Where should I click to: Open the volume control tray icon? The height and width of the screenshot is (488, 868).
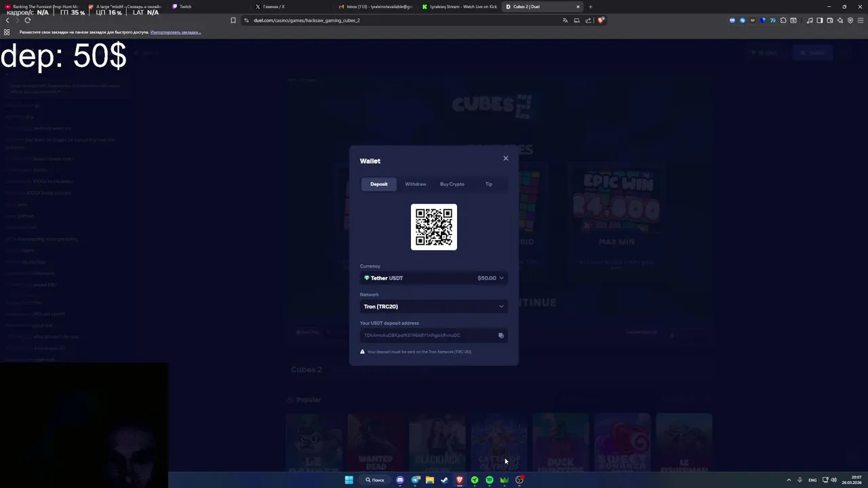833,480
